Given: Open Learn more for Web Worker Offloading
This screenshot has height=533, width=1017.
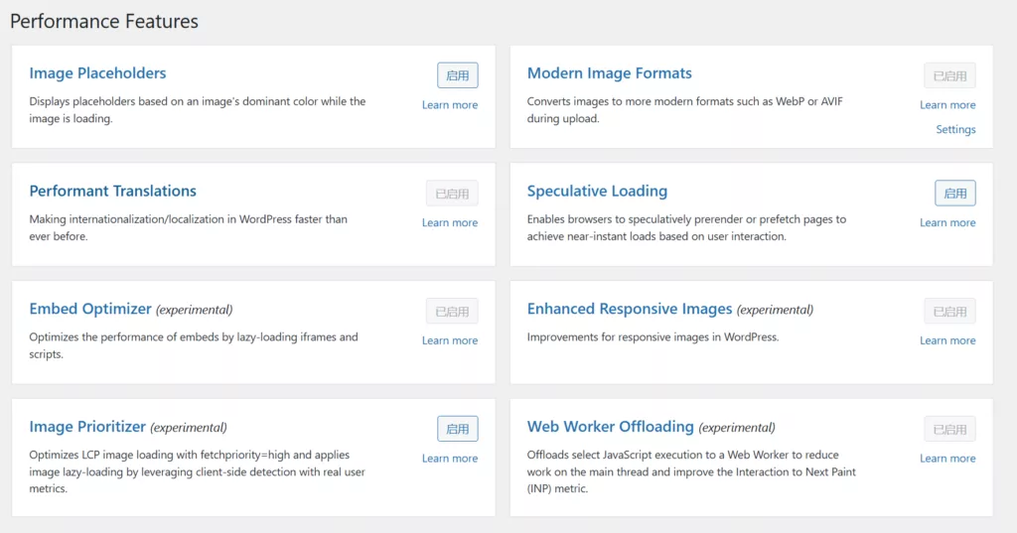Looking at the screenshot, I should (946, 459).
